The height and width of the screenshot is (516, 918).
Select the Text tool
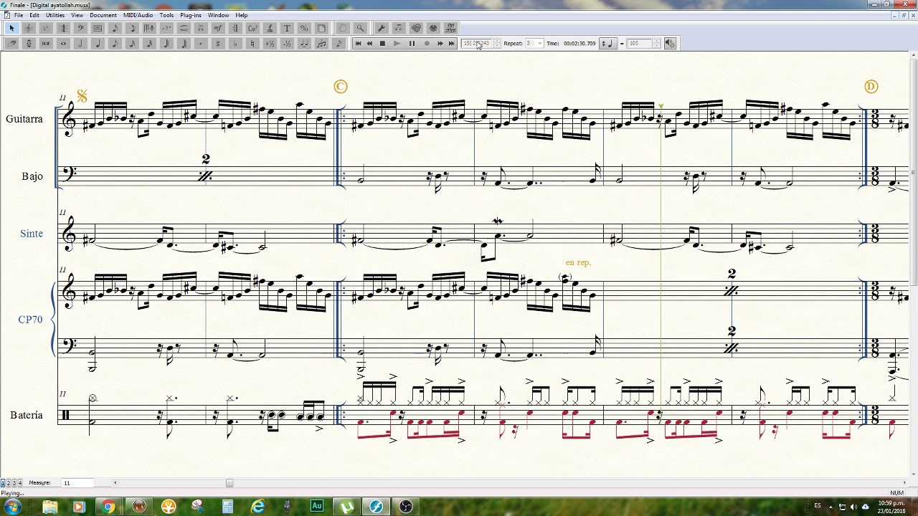[x=287, y=28]
